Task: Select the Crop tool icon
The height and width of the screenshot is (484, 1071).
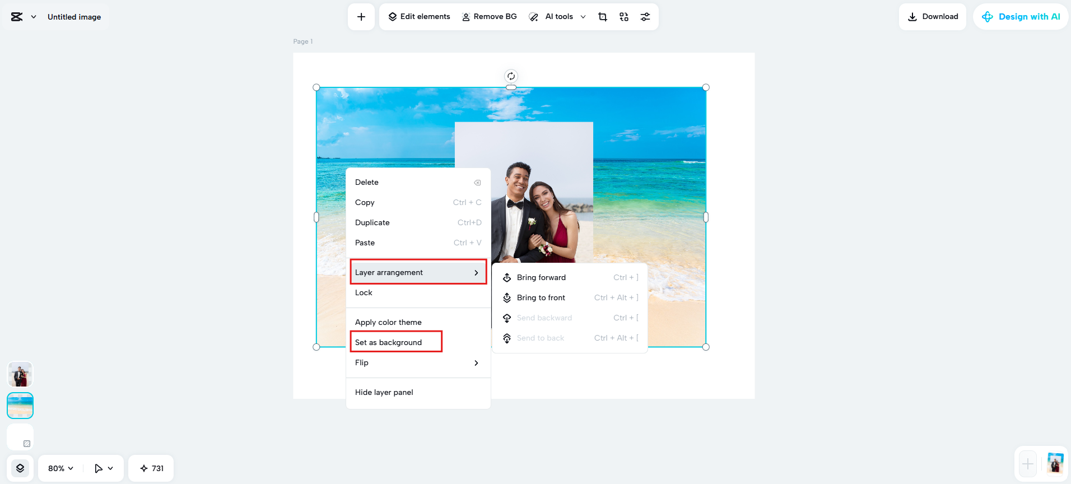Action: click(603, 17)
